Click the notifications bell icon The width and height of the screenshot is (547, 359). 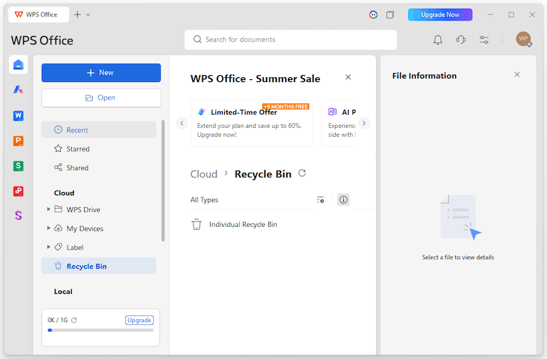[438, 40]
